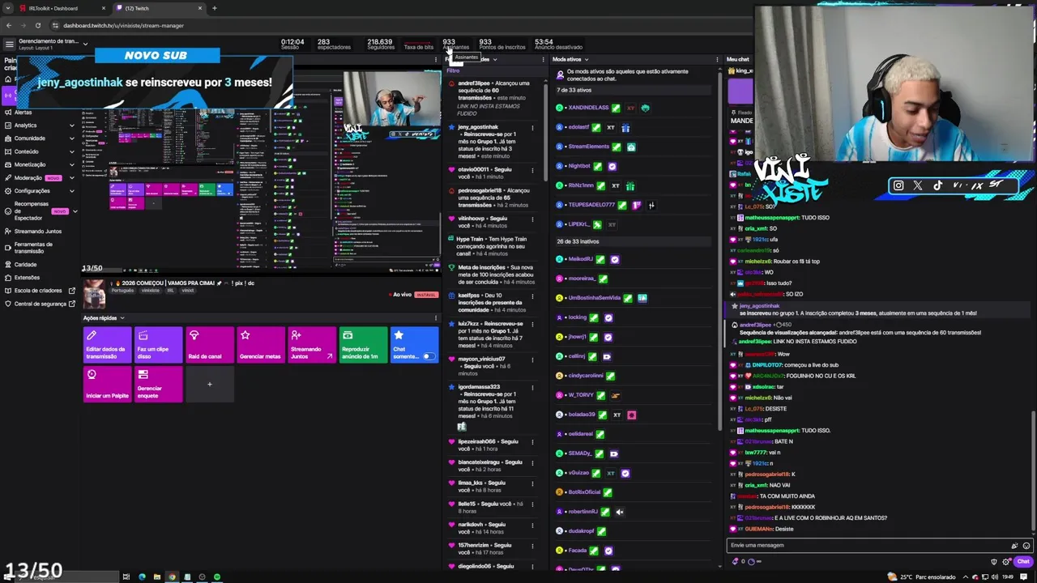Open the hamburger menu next to Gerenciamento de transmissão

click(x=9, y=45)
